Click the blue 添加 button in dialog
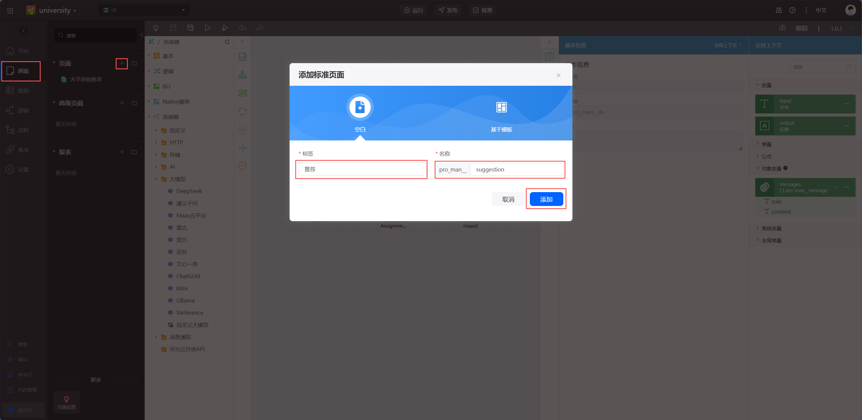 (546, 199)
